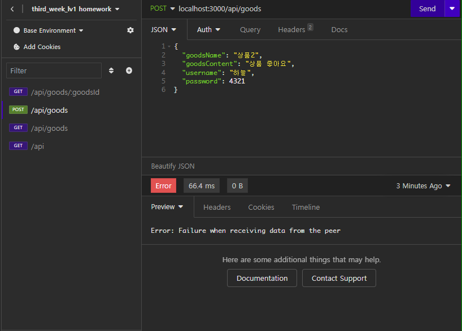Screen dimensions: 462x331
Task: Open the Send options dropdown arrow
Action: click(452, 8)
